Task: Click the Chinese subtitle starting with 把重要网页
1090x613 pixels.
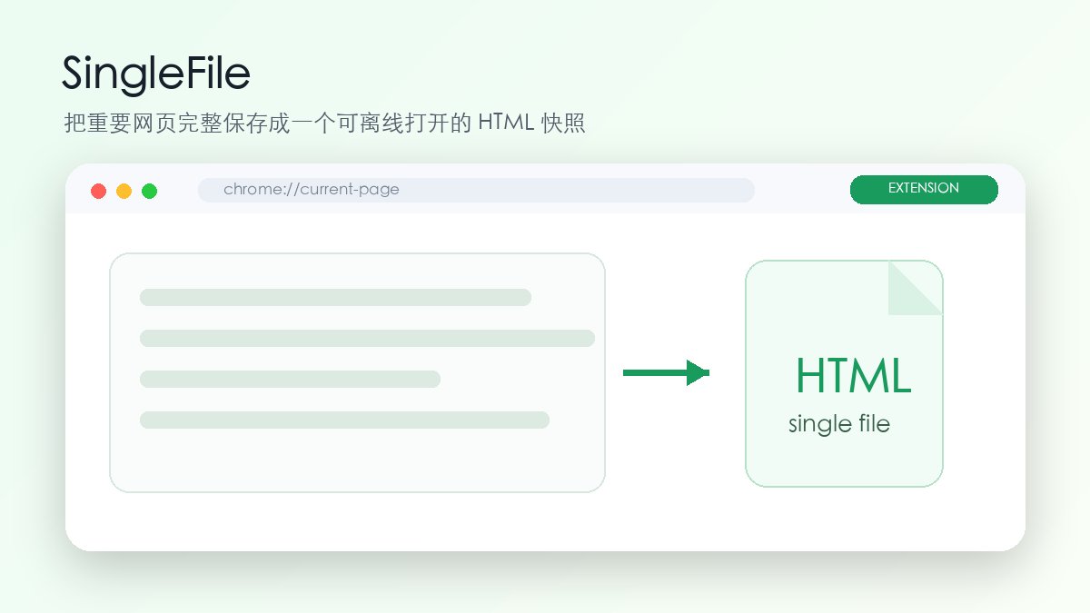Action: (324, 124)
